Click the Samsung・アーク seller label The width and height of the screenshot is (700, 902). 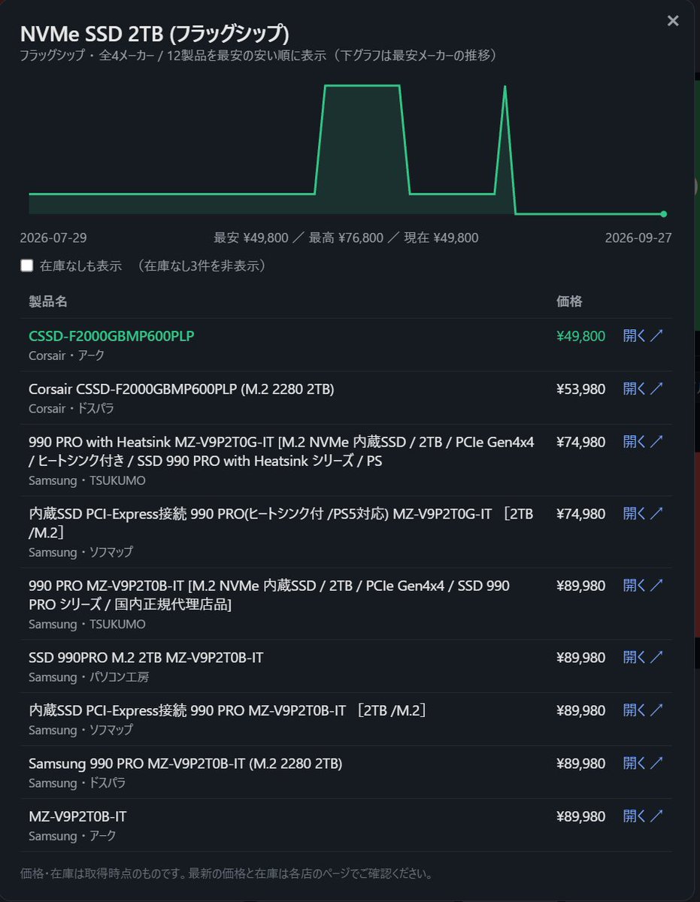click(x=72, y=836)
